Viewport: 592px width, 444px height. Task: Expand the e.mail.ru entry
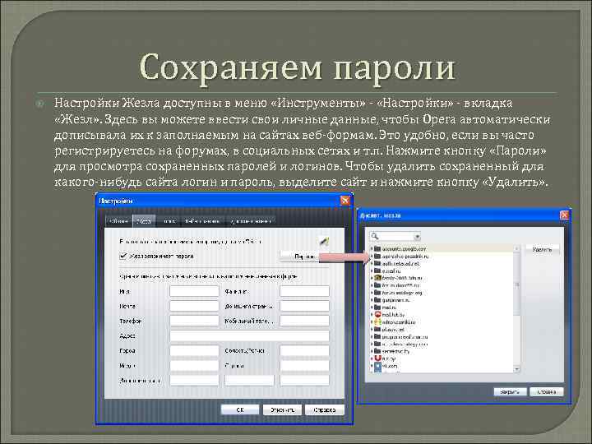tap(372, 271)
